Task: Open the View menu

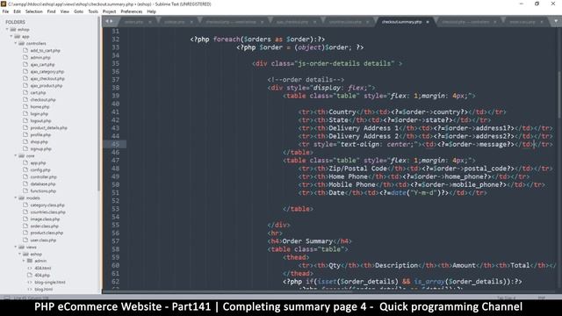Action: coord(65,11)
